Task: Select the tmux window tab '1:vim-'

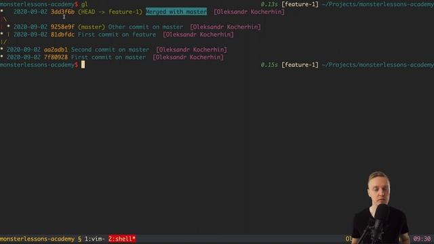Action: [95, 239]
